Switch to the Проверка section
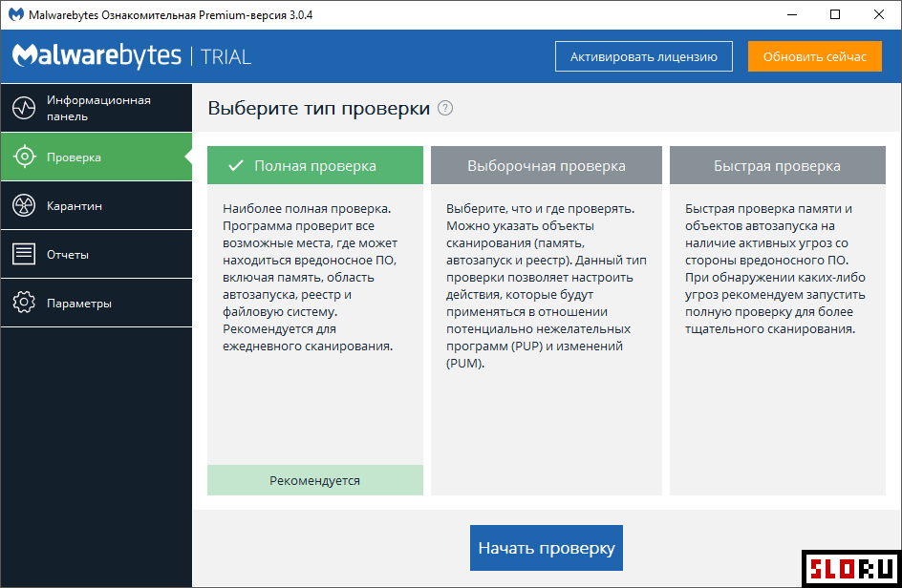Viewport: 902px width, 588px height. click(x=97, y=157)
